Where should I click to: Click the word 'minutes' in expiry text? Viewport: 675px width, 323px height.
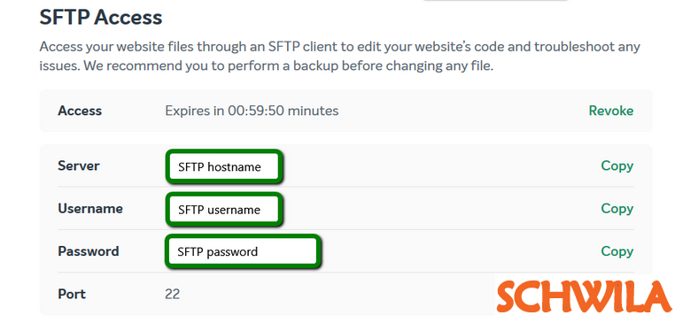[x=313, y=111]
